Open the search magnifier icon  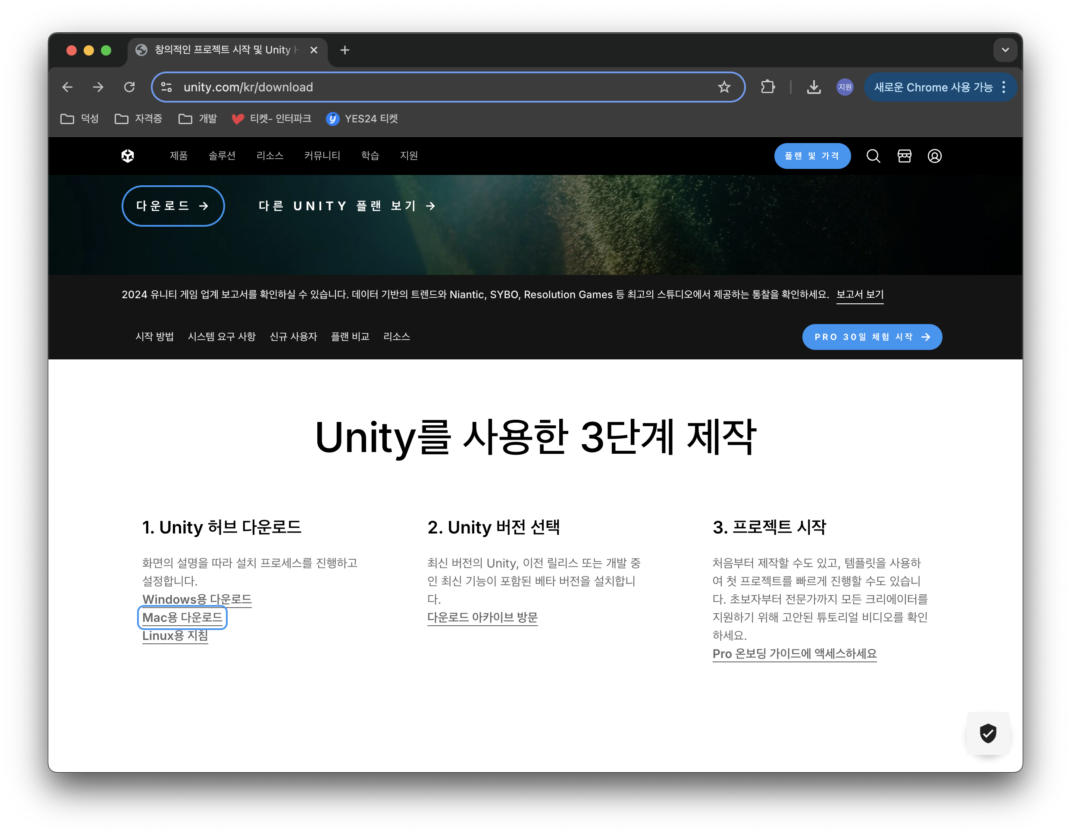click(x=873, y=156)
